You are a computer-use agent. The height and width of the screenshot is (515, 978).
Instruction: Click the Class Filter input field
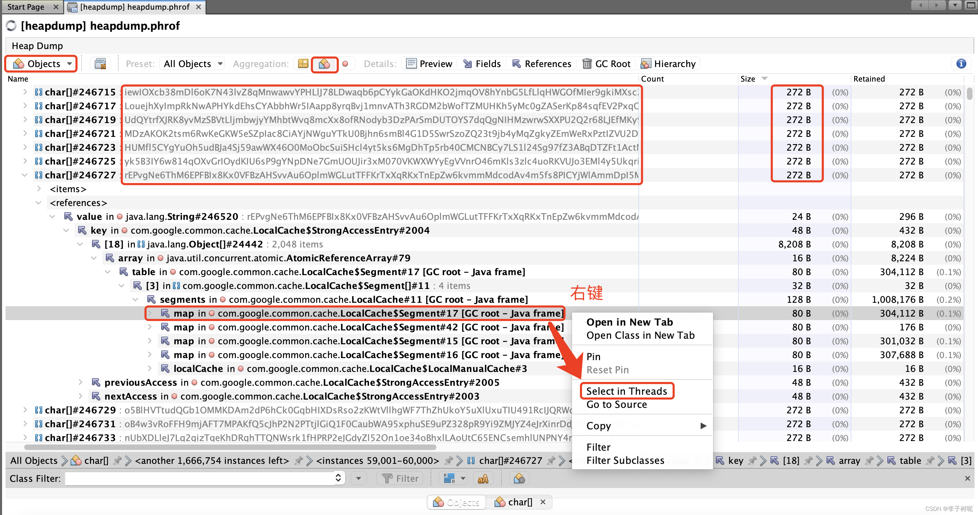[x=199, y=478]
